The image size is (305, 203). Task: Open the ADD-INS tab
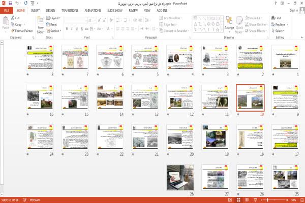(x=162, y=10)
